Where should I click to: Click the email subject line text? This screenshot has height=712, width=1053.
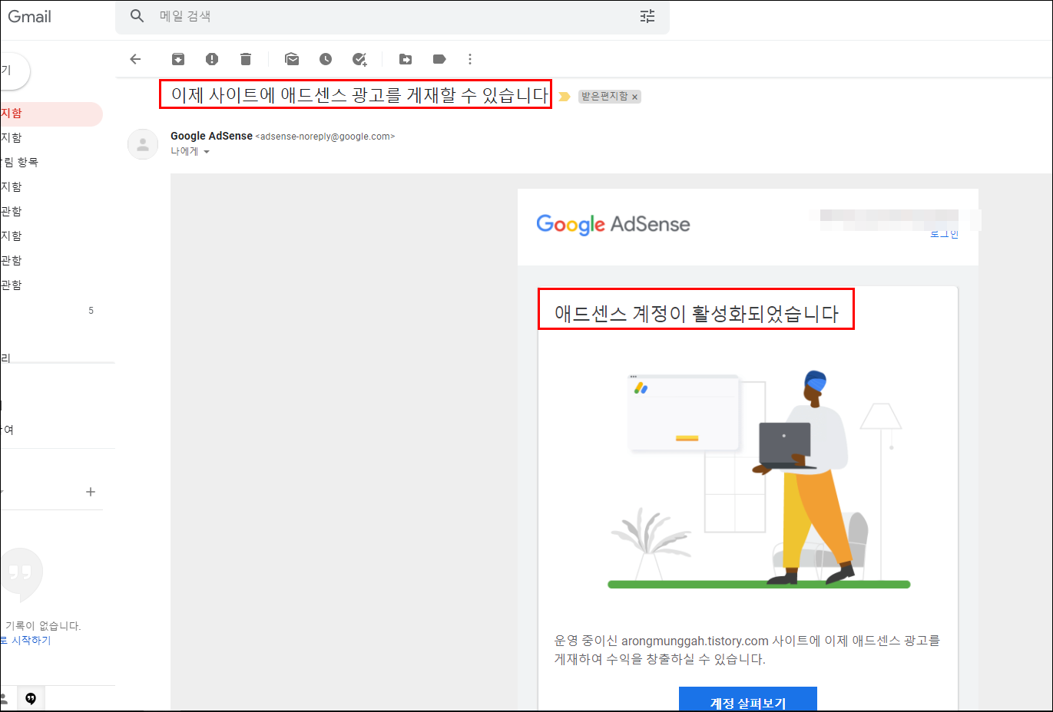pos(359,95)
